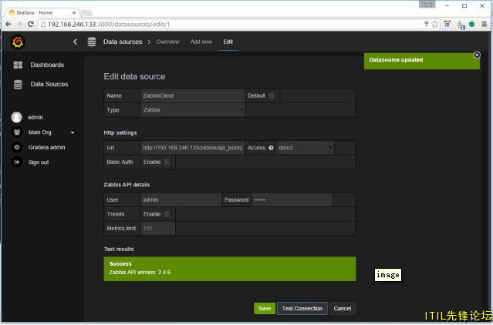Click the Sign out link
493x325 pixels.
tap(39, 162)
